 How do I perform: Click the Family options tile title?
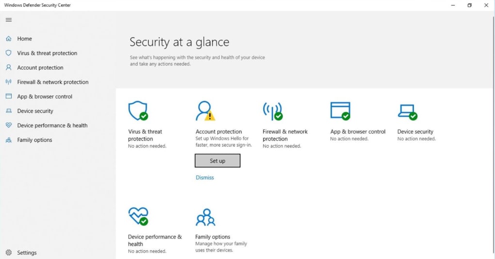click(213, 237)
